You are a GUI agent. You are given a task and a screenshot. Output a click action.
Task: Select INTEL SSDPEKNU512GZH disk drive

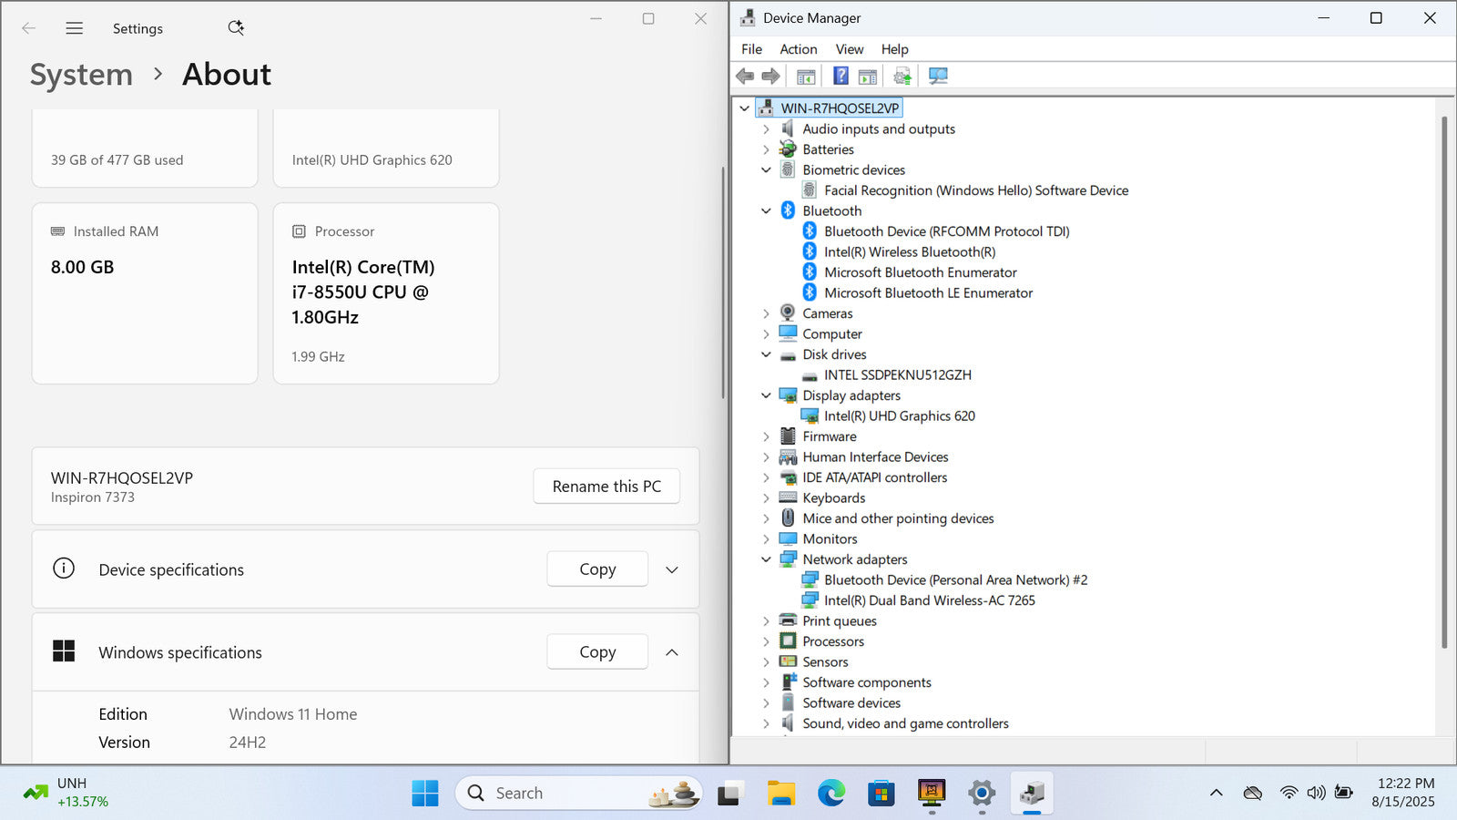898,374
